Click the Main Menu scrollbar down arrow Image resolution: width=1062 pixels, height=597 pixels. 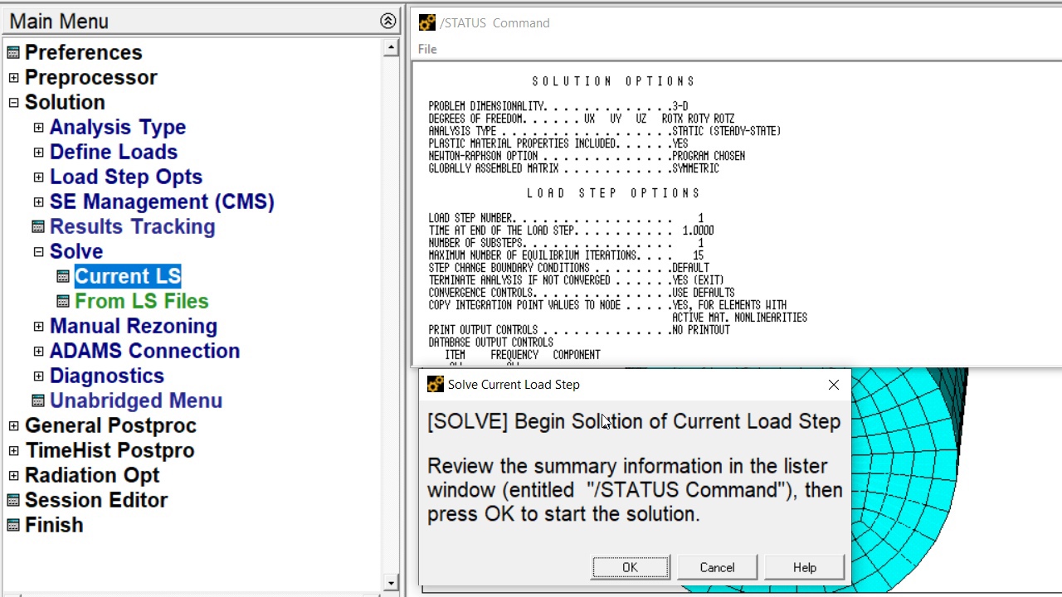click(x=391, y=583)
